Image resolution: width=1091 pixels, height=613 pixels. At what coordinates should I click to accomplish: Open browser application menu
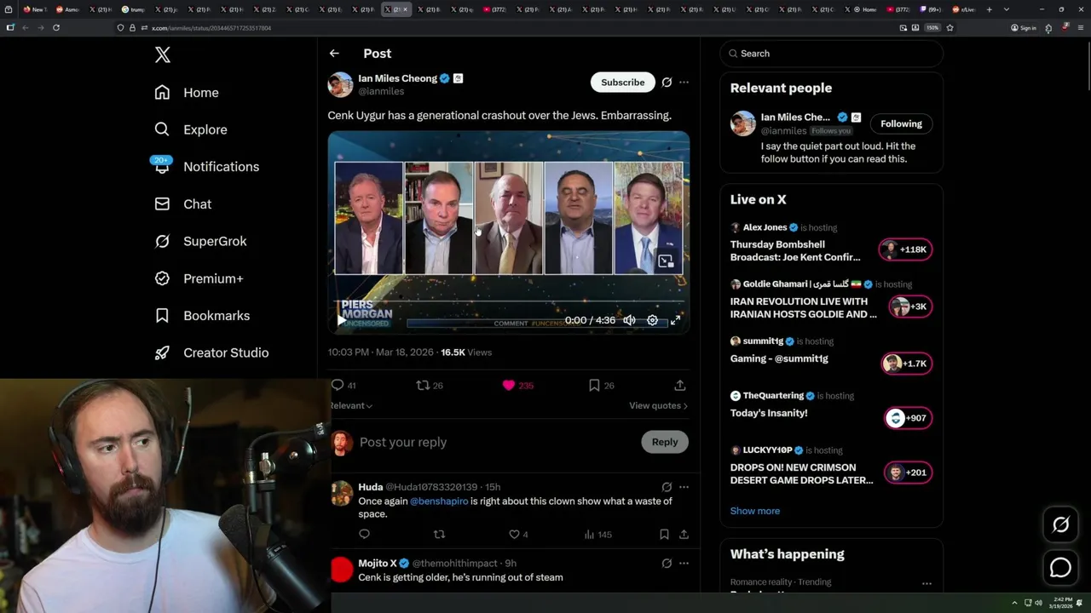pos(1079,28)
